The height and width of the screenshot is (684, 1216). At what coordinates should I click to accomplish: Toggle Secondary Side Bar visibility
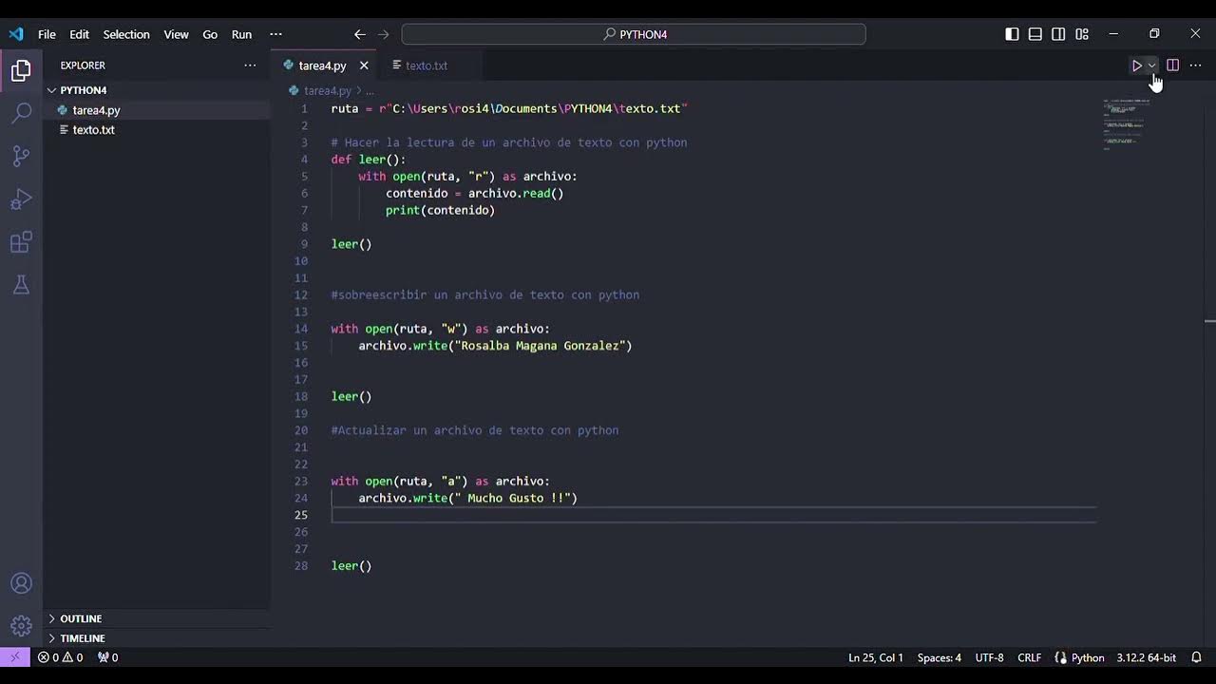(1058, 34)
